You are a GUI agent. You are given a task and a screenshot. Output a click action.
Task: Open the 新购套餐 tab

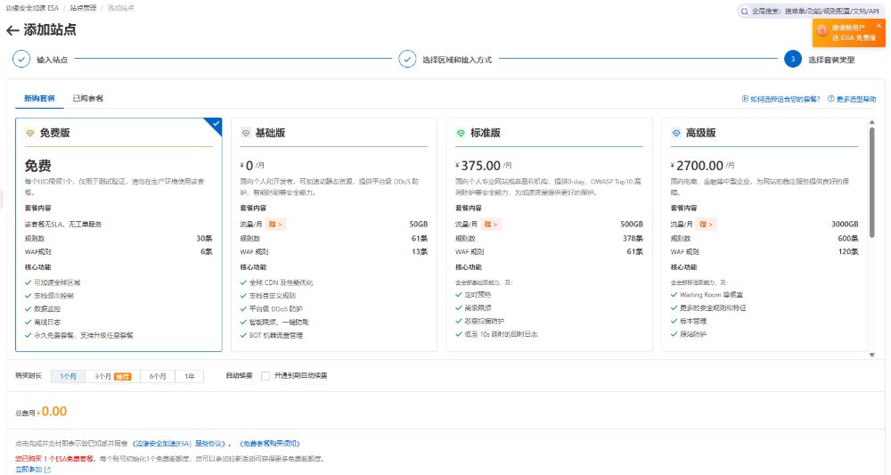point(39,98)
